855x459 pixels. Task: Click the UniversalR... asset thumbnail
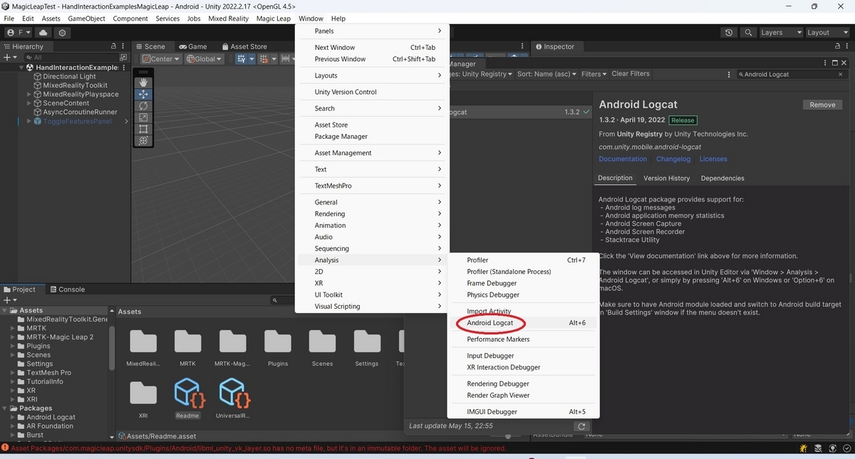[x=232, y=394]
